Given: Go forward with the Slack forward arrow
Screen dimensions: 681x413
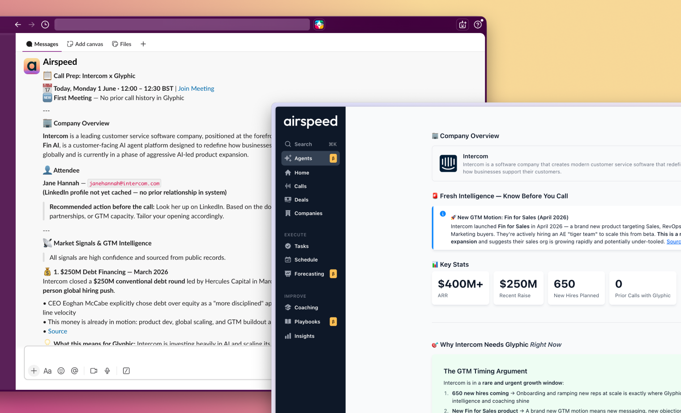Looking at the screenshot, I should click(x=31, y=25).
